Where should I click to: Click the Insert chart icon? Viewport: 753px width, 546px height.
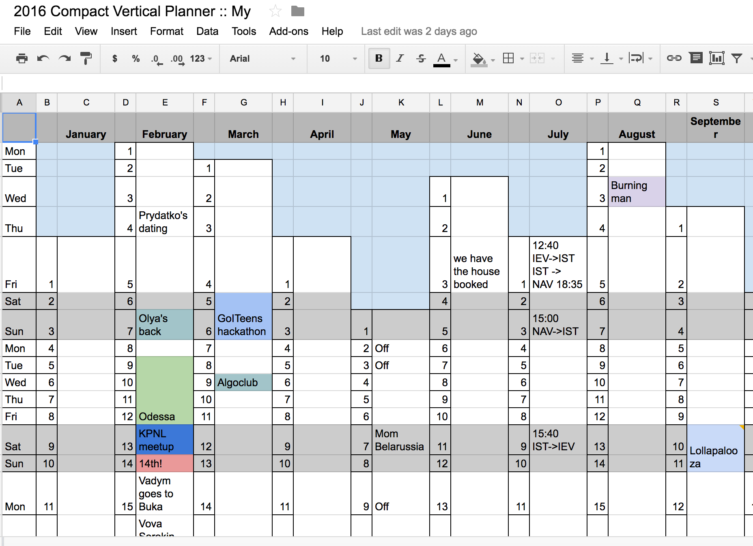pos(716,58)
